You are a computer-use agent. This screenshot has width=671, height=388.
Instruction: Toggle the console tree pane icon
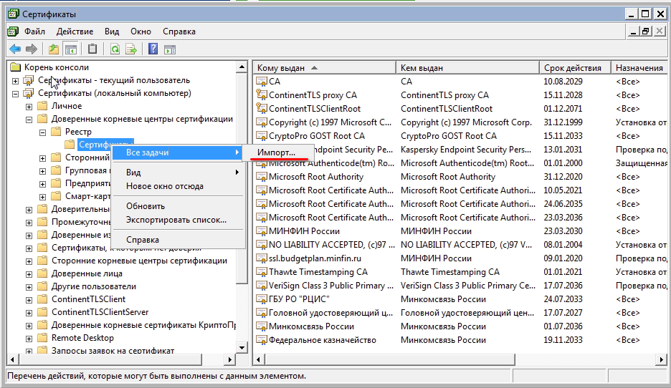[70, 49]
